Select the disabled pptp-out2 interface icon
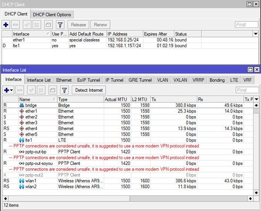The image size is (261, 211). (22, 175)
